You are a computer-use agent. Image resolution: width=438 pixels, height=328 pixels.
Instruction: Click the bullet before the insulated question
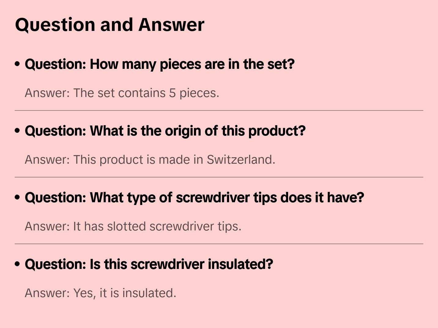click(17, 264)
